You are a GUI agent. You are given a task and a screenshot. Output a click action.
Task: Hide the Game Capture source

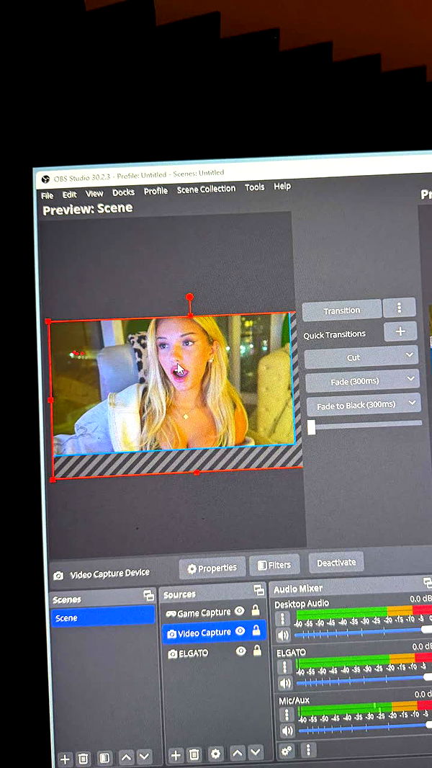[240, 611]
